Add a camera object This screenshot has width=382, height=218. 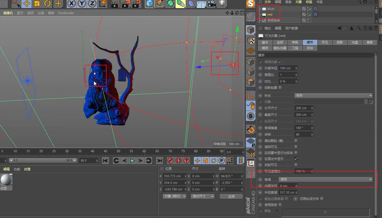212,4
